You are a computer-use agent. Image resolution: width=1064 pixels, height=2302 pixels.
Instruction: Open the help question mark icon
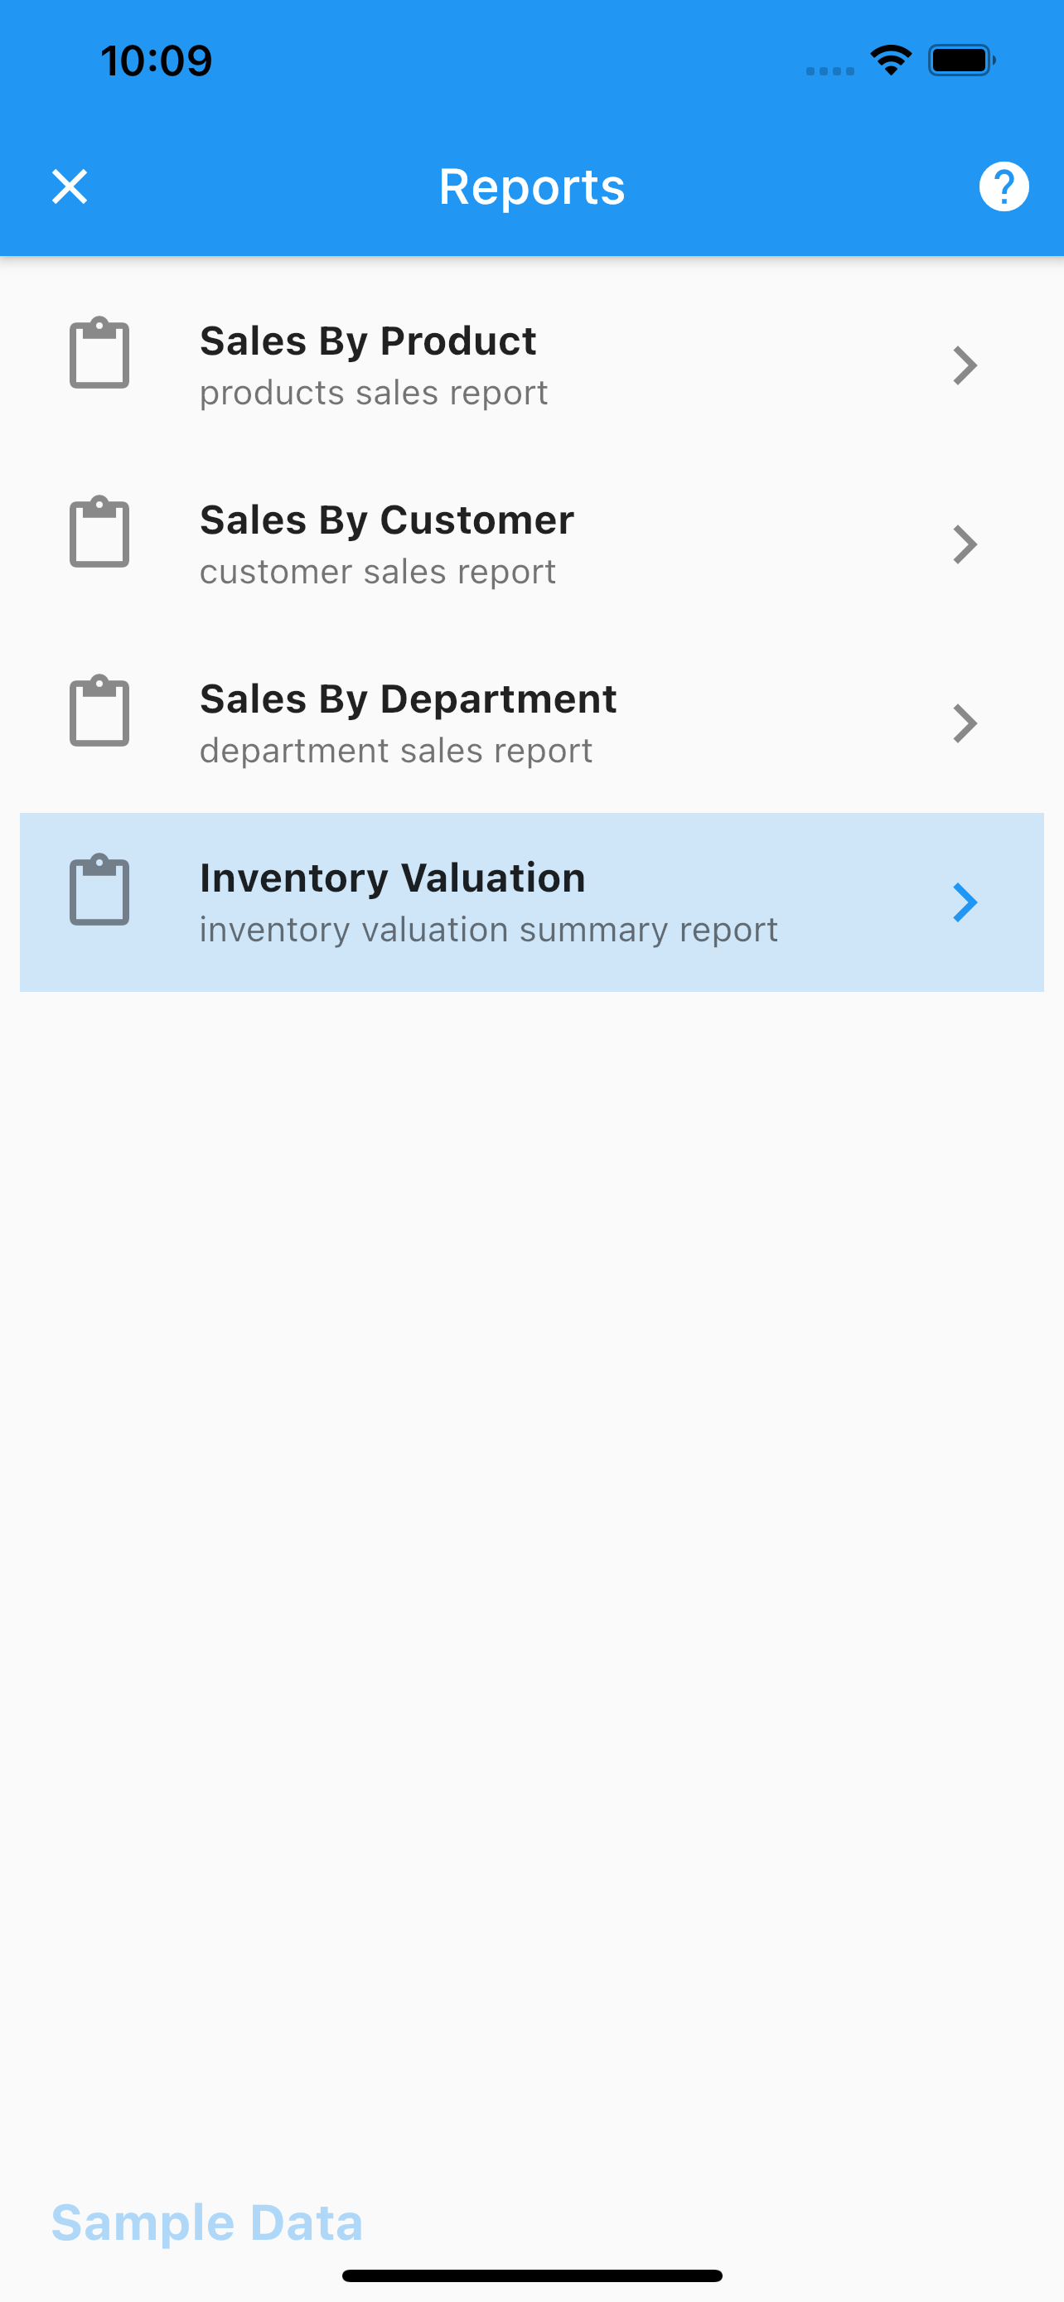pyautogui.click(x=1004, y=186)
